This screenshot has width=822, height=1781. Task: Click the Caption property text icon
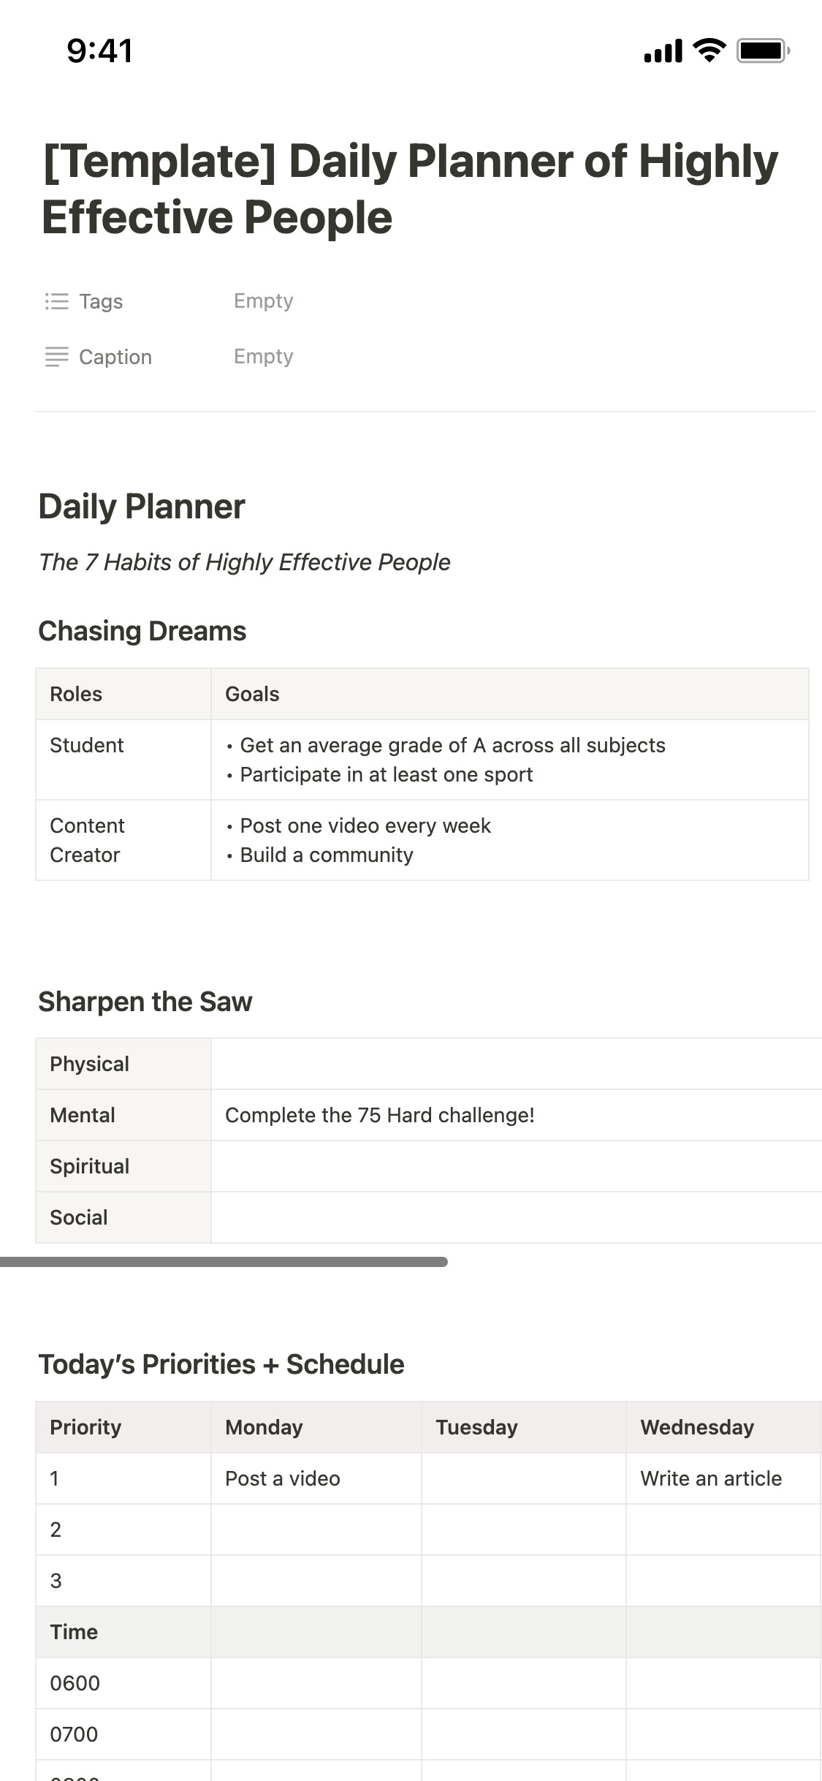(x=56, y=357)
